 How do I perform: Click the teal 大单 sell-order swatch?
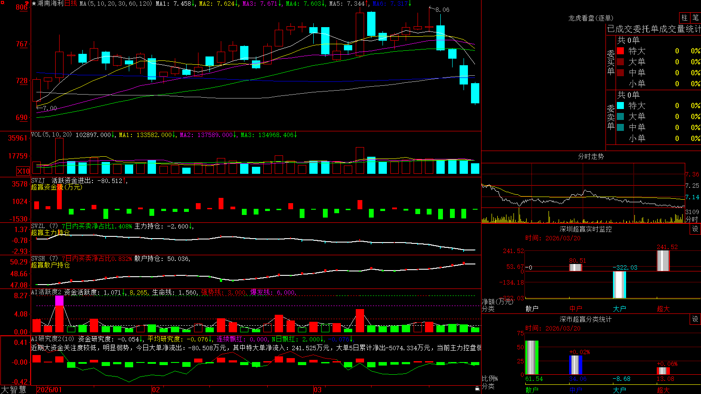pyautogui.click(x=620, y=116)
